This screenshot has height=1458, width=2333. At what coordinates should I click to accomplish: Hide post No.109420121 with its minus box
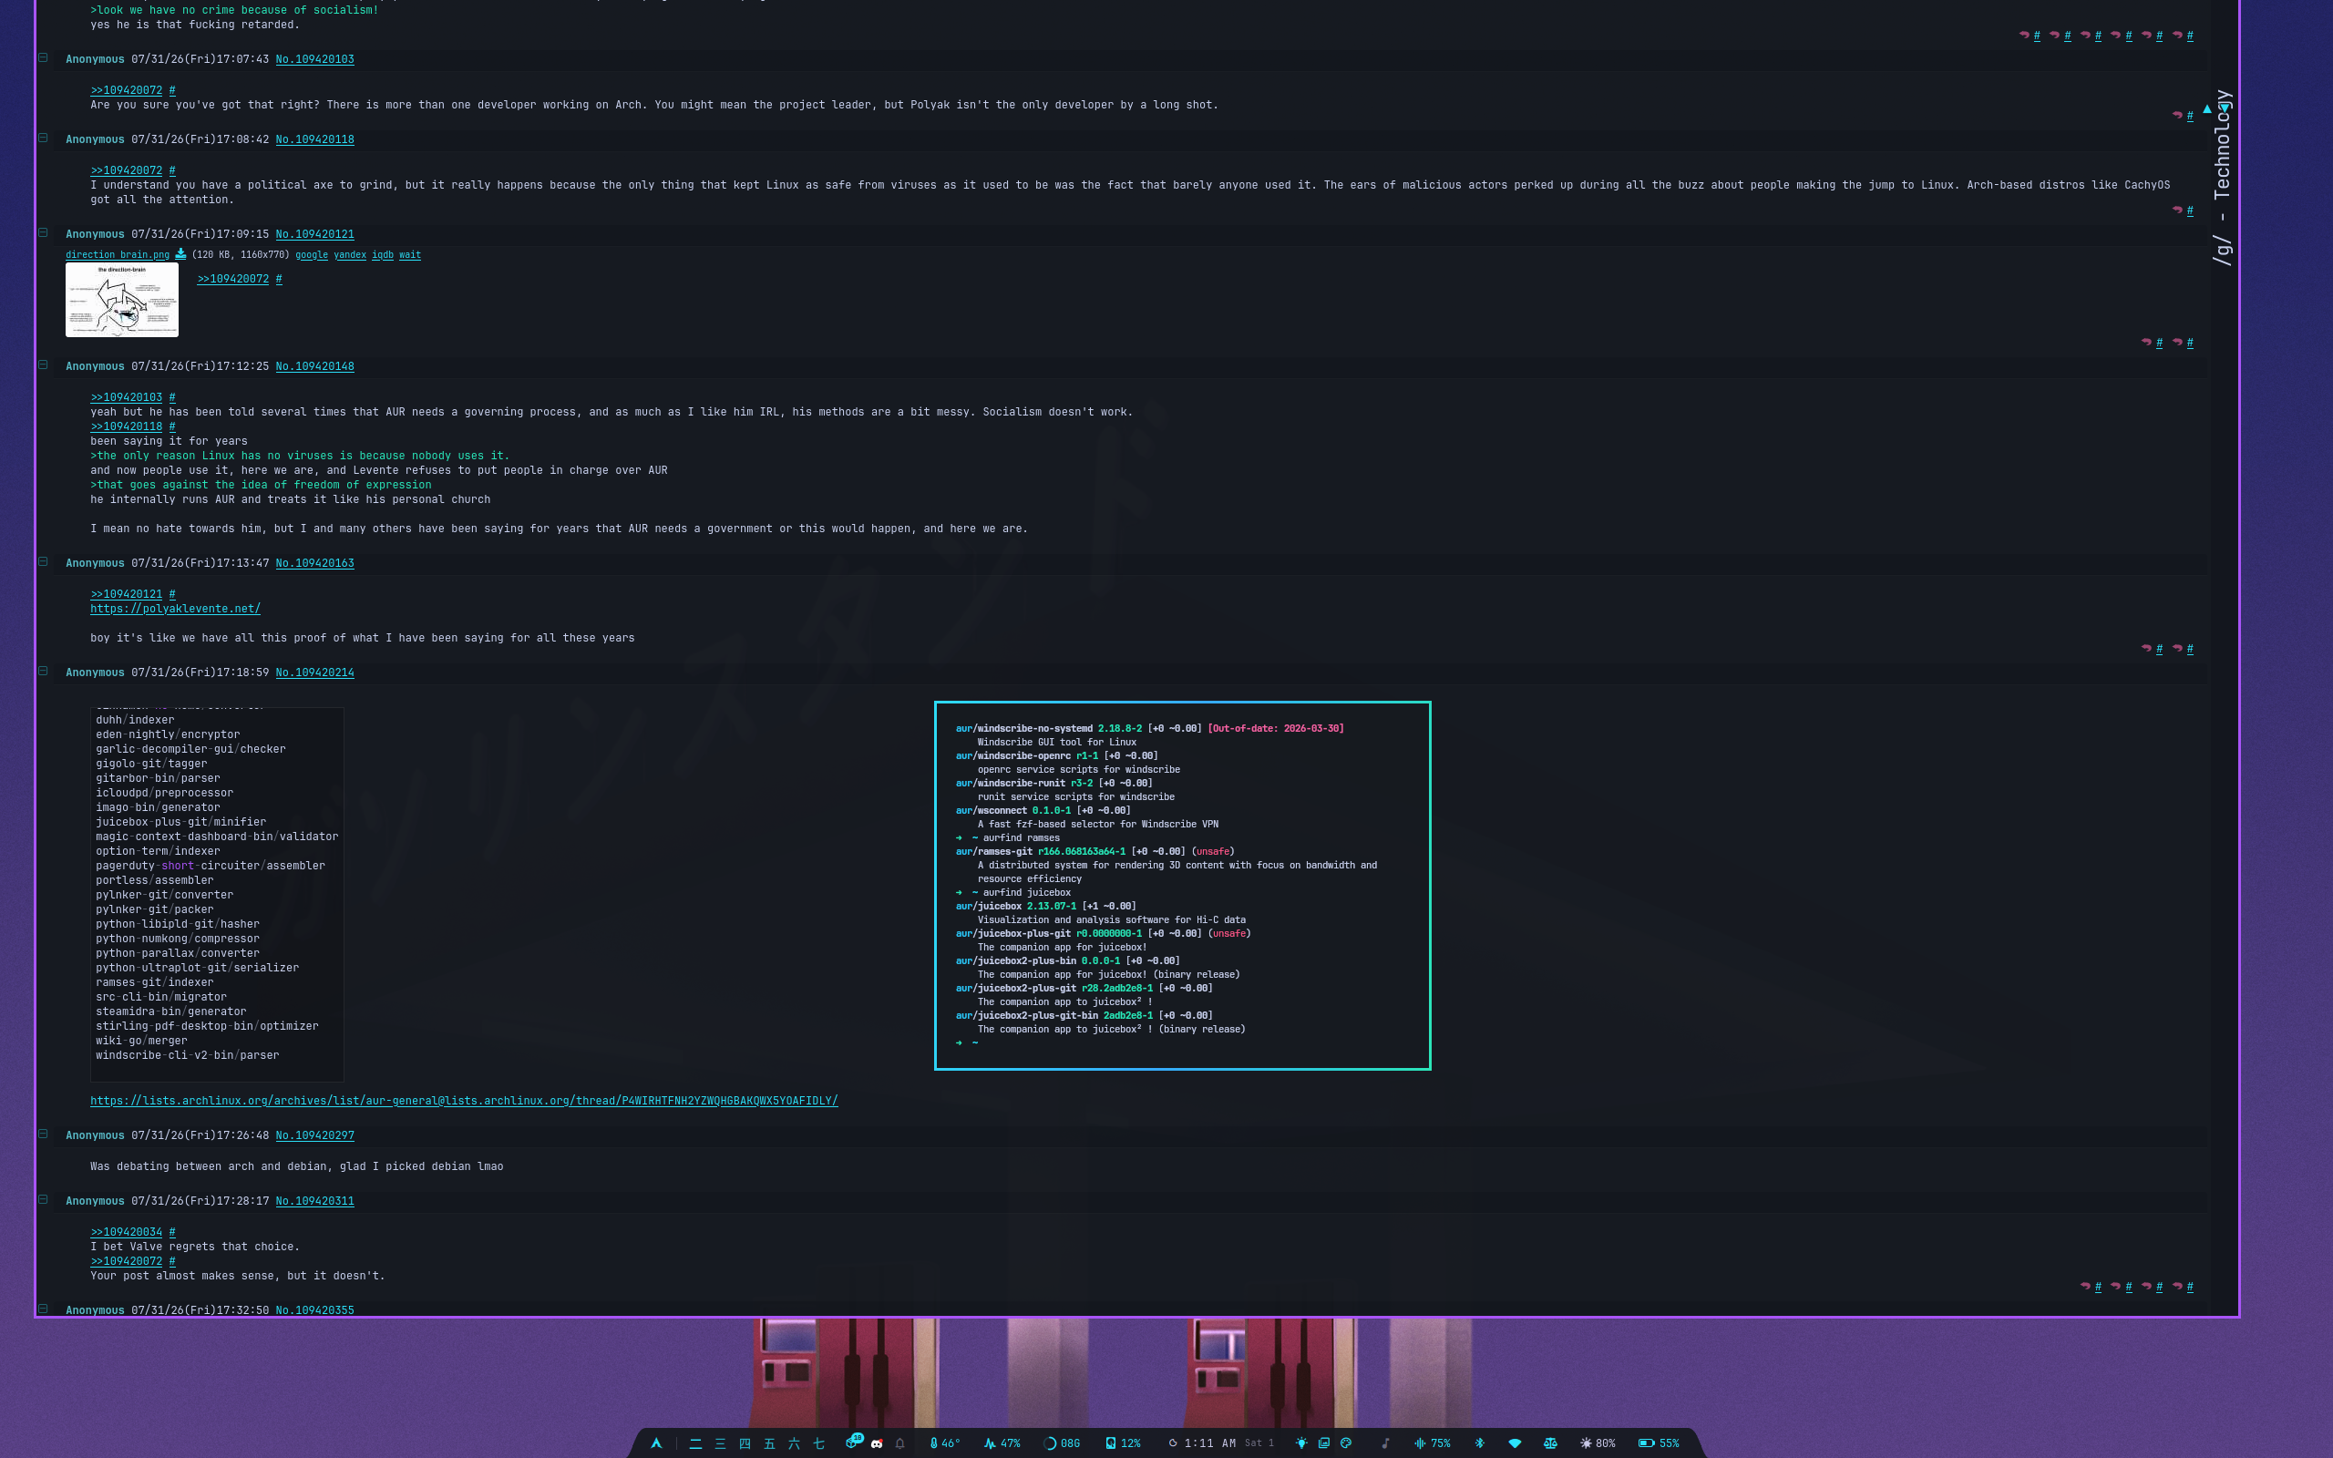(44, 232)
